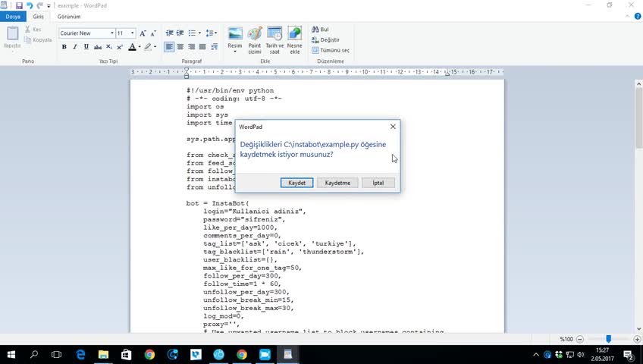Open Task View on the taskbar

coord(57,355)
